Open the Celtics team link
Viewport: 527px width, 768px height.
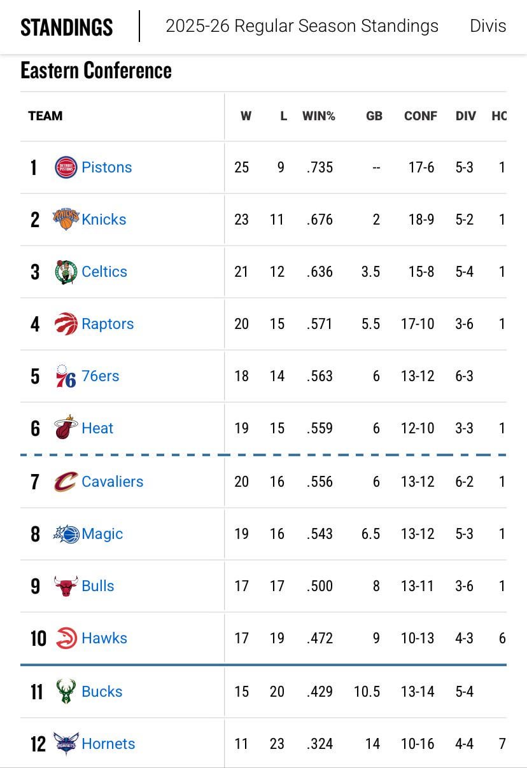pos(104,272)
